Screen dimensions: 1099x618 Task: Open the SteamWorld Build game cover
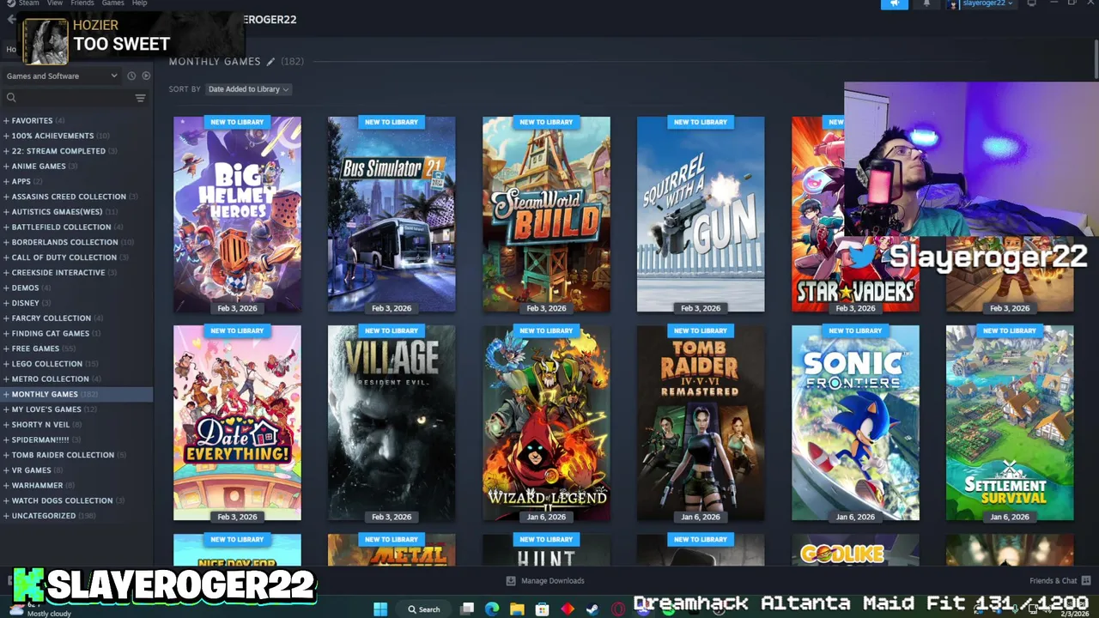(x=546, y=215)
